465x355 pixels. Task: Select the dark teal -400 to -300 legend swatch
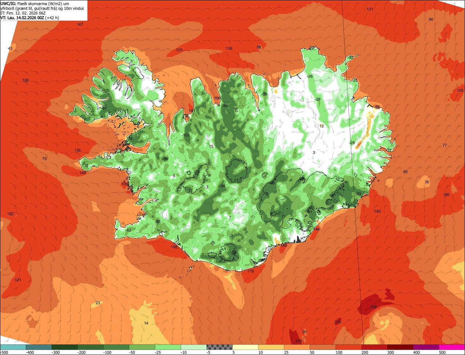39,347
